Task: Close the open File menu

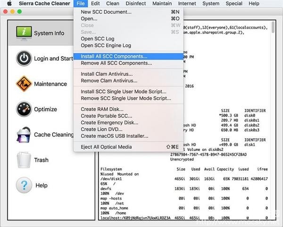Action: (x=81, y=3)
